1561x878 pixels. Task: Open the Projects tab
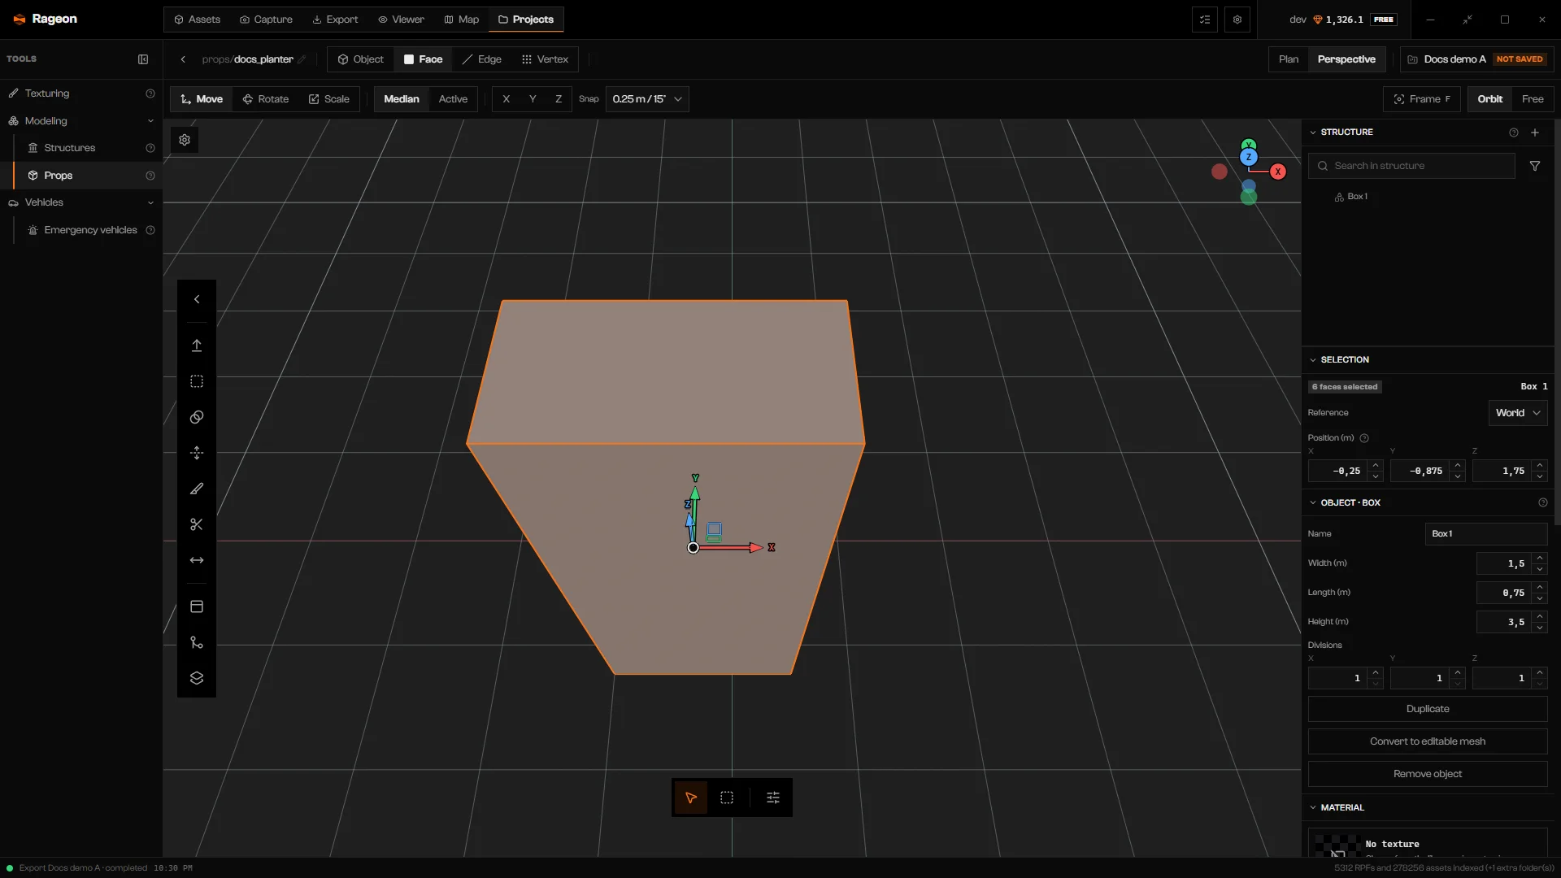point(526,20)
